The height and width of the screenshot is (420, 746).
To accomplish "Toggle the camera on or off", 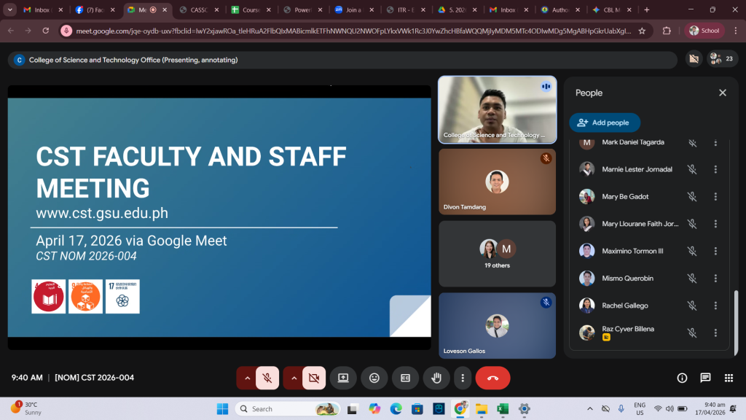I will click(314, 378).
